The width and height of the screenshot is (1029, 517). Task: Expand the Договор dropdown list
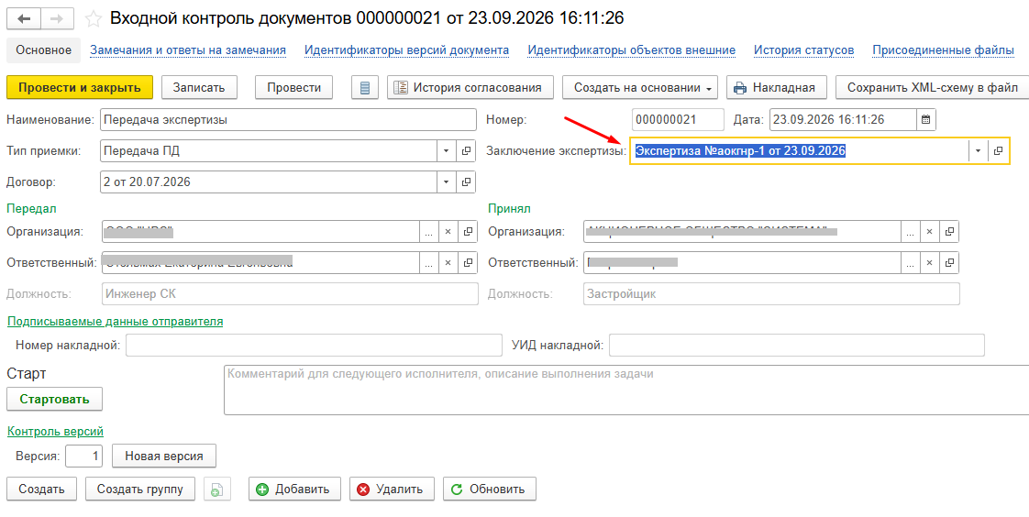(447, 181)
